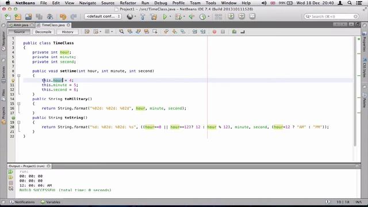The image size is (368, 207).
Task: Rerun the program from Output panel
Action: [x=11, y=172]
